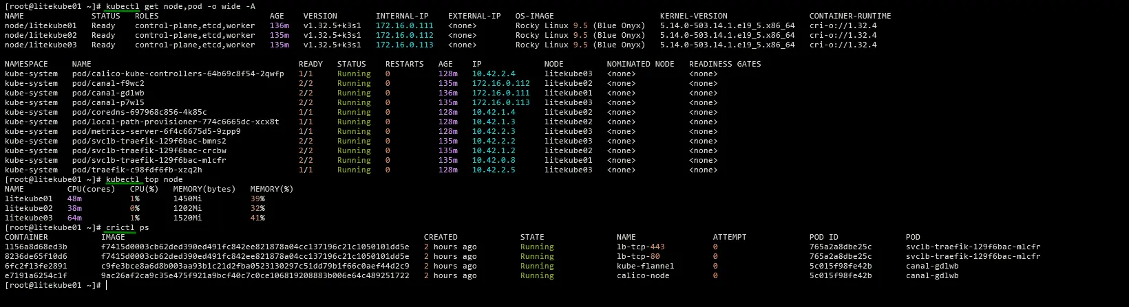Click the 'crictl ps' command text

[x=127, y=227]
